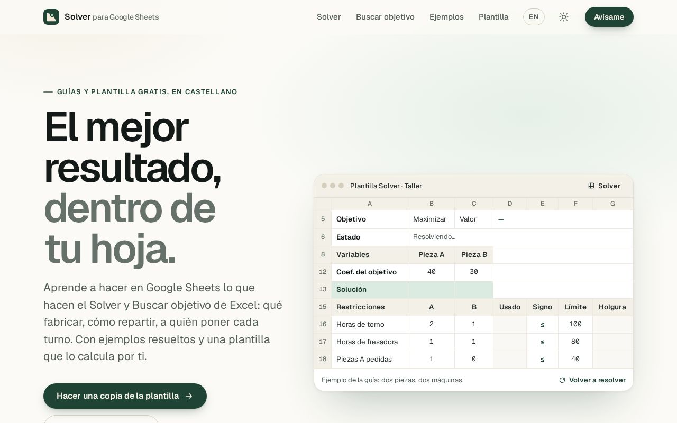Viewport: 677px width, 423px height.
Task: Navigate to the Plantilla section
Action: coord(493,17)
